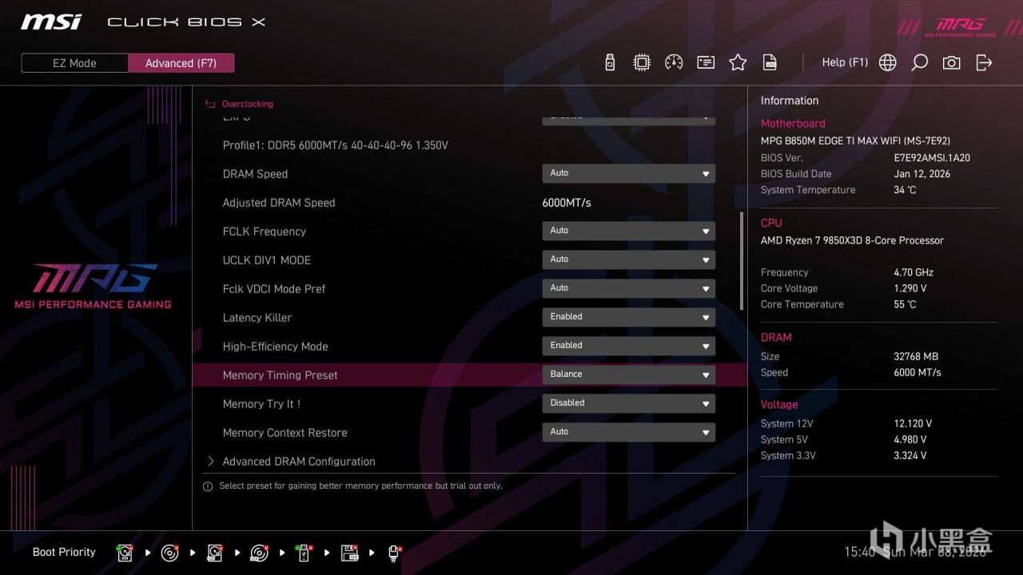
Task: Select the DRAM Speed setting label
Action: [x=255, y=174]
